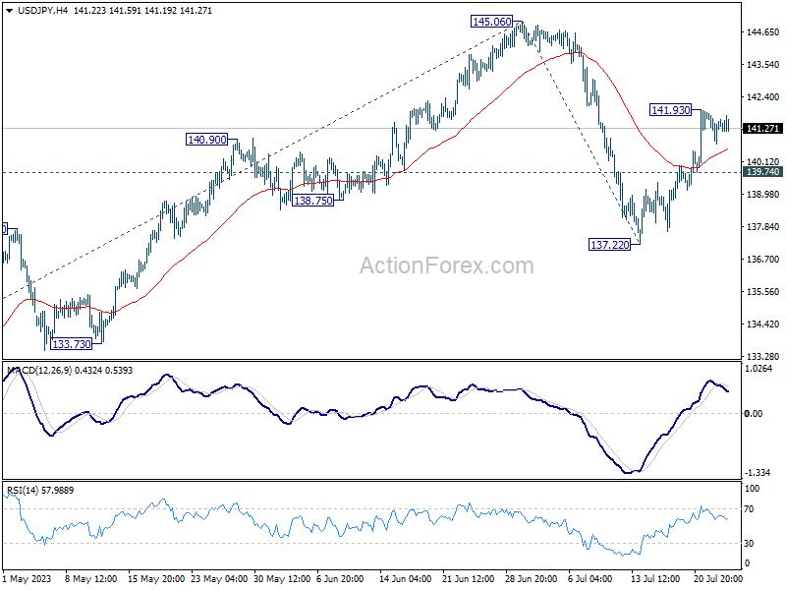Click the RSI 30 level value
This screenshot has width=786, height=590.
click(749, 544)
